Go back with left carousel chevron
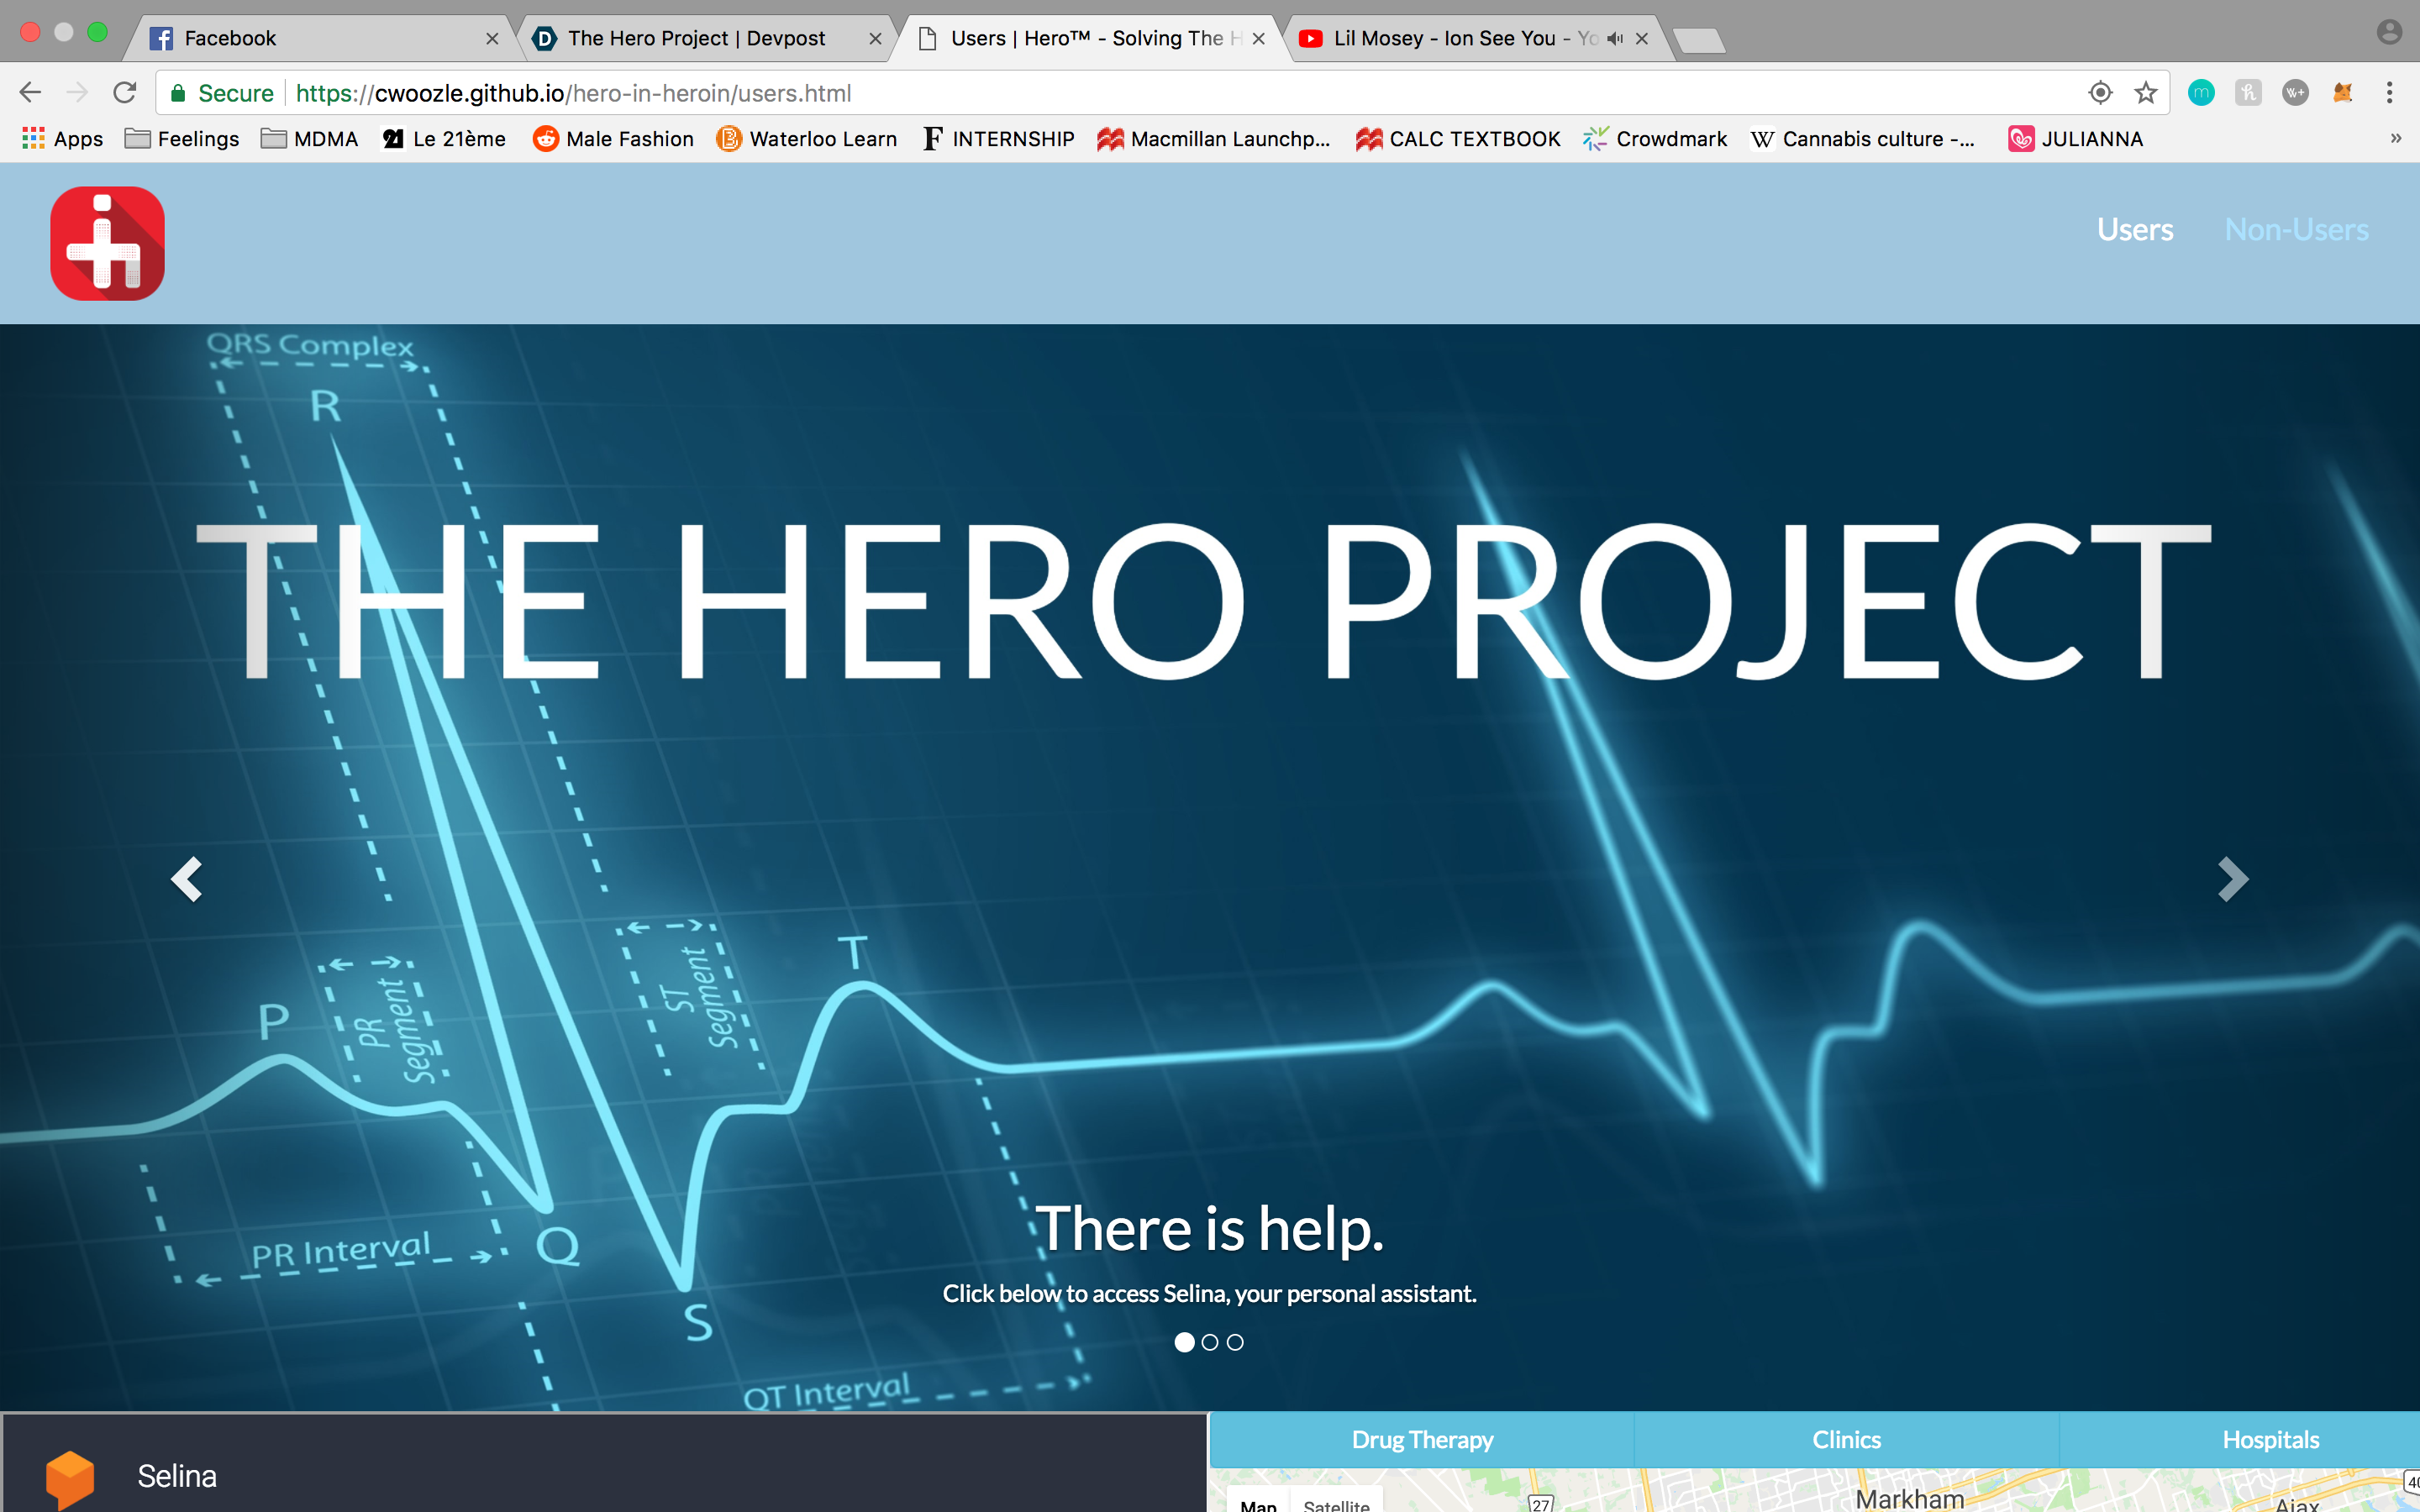Image resolution: width=2420 pixels, height=1512 pixels. point(187,879)
